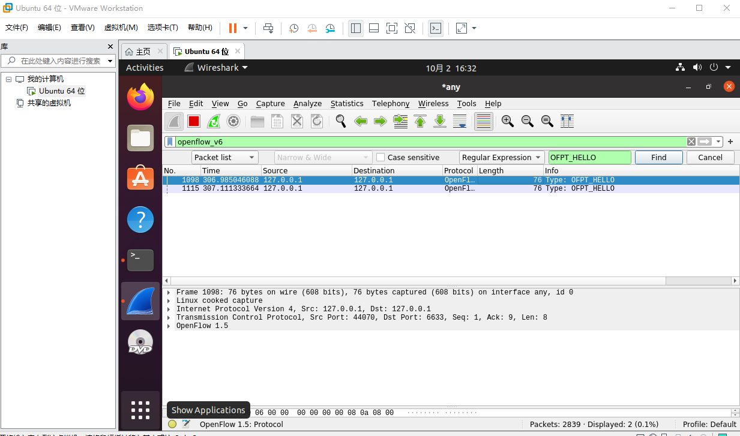Click Profile: Default in status bar

(709, 424)
